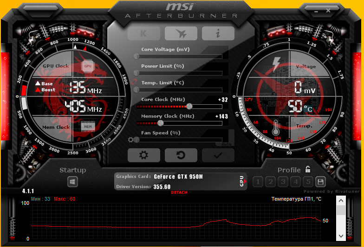364x247 pixels.
Task: Click driver version 355.60 text
Action: click(162, 187)
